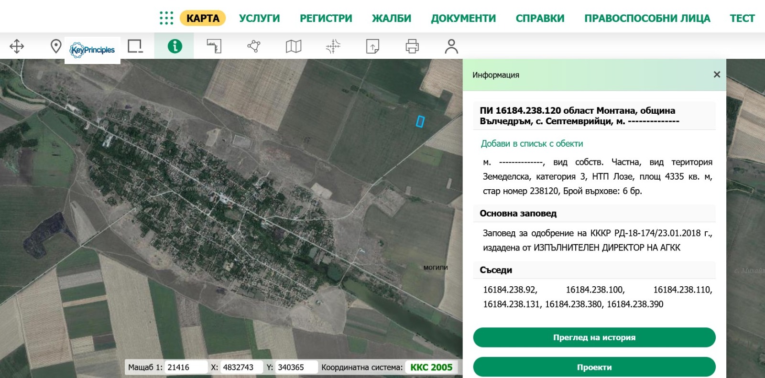Select the location pin tool

coord(56,46)
